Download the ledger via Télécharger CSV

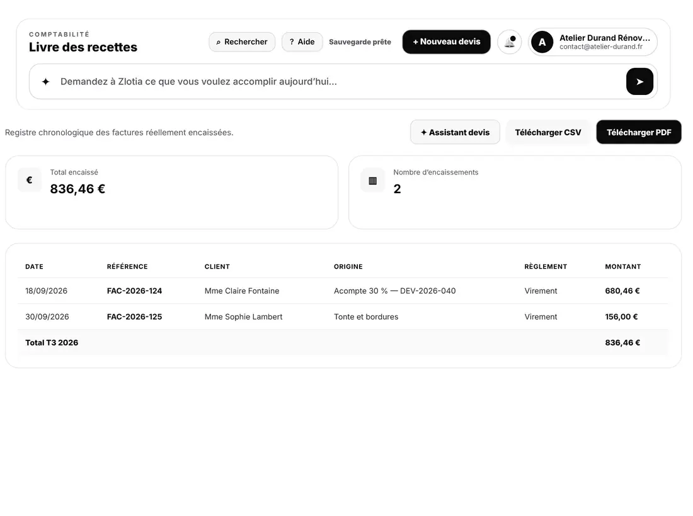(548, 132)
